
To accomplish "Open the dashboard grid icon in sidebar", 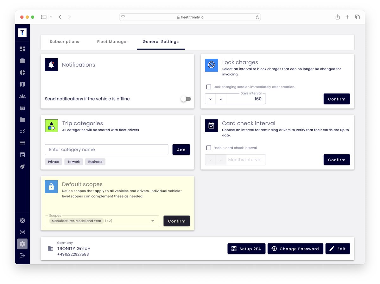I will point(22,49).
